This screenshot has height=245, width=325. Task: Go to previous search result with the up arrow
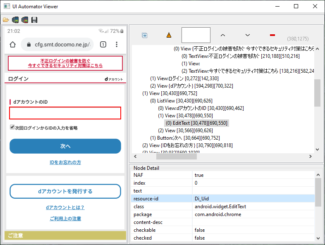tap(223, 35)
